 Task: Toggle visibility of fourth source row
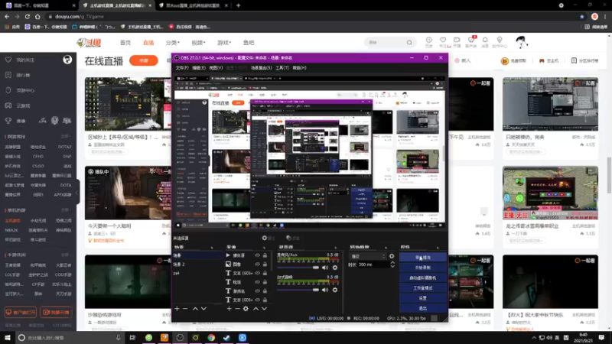tap(257, 282)
